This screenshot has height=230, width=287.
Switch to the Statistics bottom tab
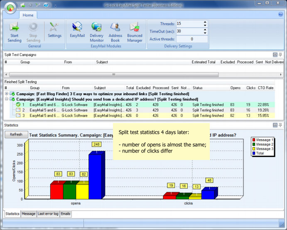(12, 214)
